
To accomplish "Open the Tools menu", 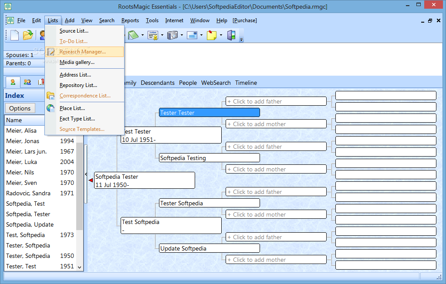I will [x=152, y=20].
